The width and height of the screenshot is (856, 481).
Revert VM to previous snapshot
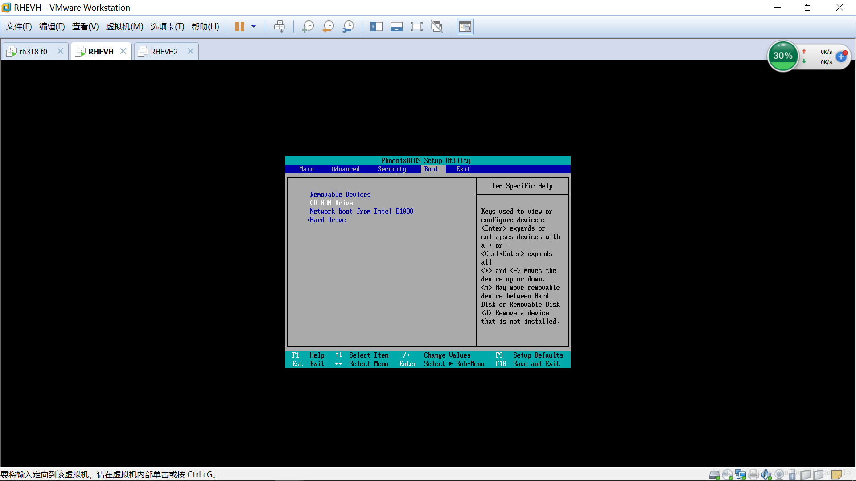pos(328,27)
